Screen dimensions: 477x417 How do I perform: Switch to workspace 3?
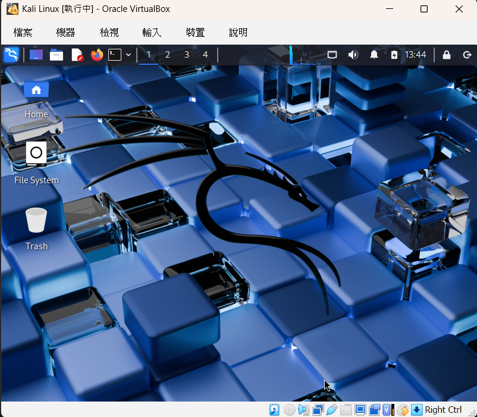coord(187,55)
